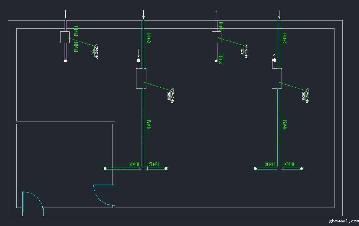Click the small arrow above right circular inlet
Image resolution: width=359 pixels, height=226 pixels.
pos(274,52)
